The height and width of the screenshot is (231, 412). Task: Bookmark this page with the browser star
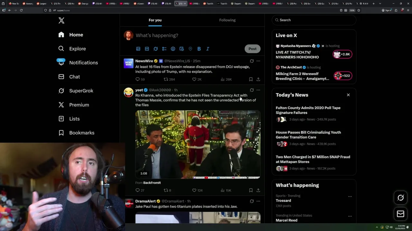tap(359, 10)
